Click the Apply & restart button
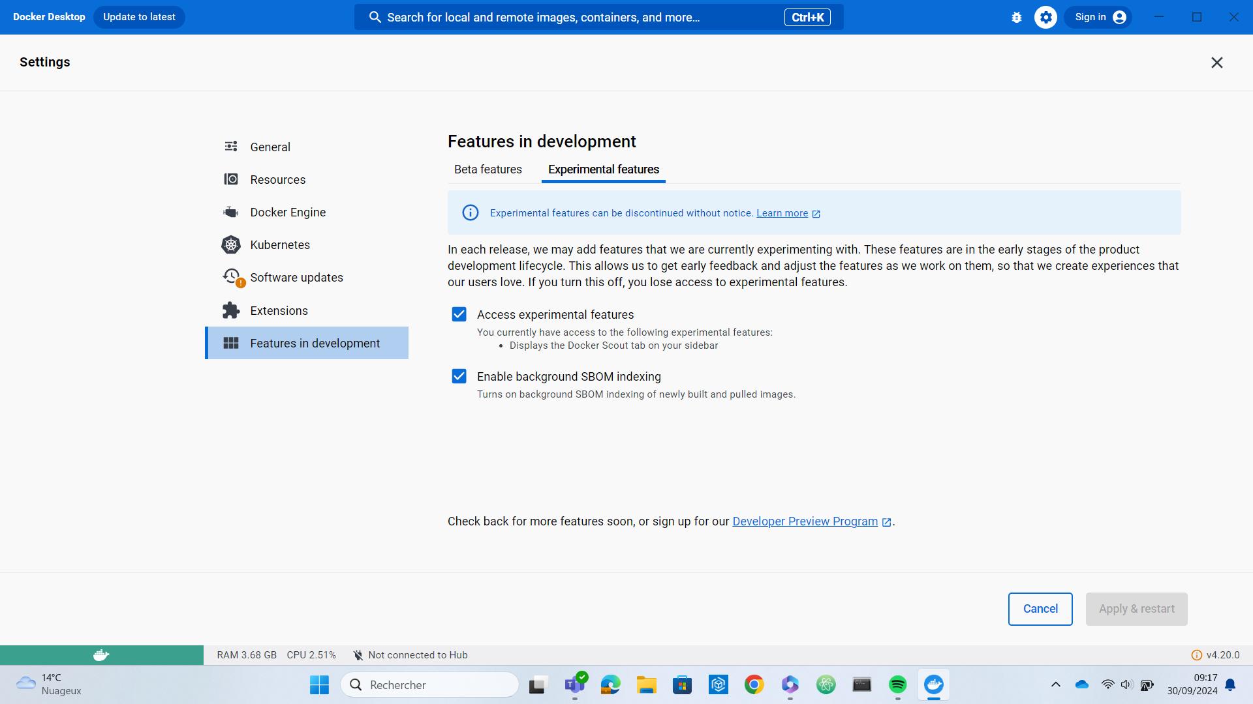Viewport: 1253px width, 704px height. [x=1136, y=609]
